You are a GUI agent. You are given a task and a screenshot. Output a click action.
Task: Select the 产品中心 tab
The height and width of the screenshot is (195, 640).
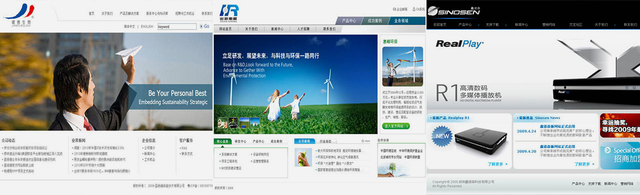[x=349, y=20]
